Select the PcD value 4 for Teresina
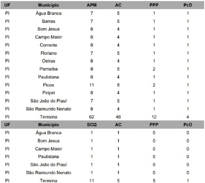Image resolution: width=205 pixels, height=183 pixels. click(188, 117)
